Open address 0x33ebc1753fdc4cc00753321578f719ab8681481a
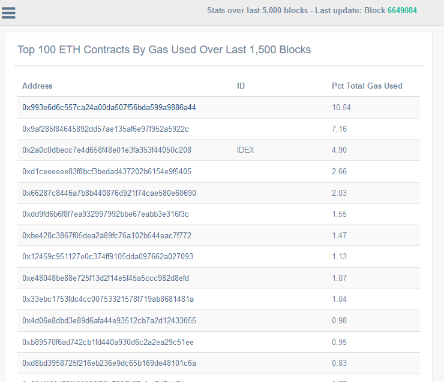444x382 pixels. point(108,299)
